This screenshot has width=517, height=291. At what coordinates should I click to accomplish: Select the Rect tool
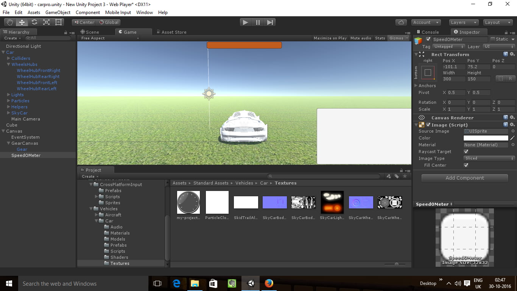click(x=58, y=22)
